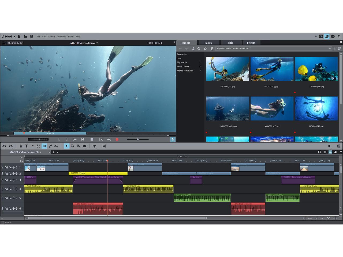Click the timeline horizontal scrollbar
Image resolution: width=343 pixels, height=257 pixels.
point(117,218)
